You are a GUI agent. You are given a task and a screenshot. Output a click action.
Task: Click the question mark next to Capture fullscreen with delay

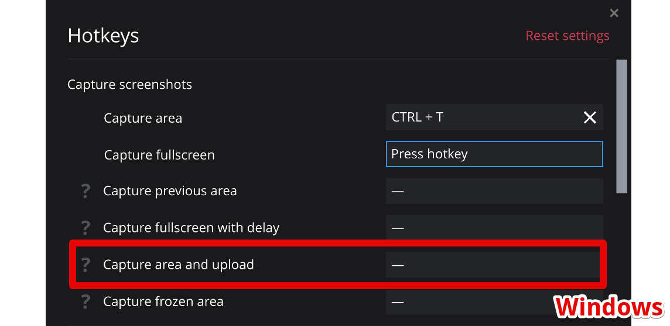point(86,228)
